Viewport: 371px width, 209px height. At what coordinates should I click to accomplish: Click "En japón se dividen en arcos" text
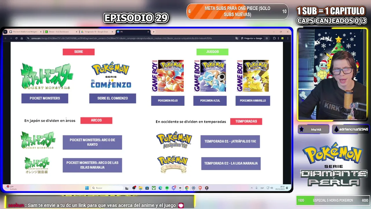point(50,120)
